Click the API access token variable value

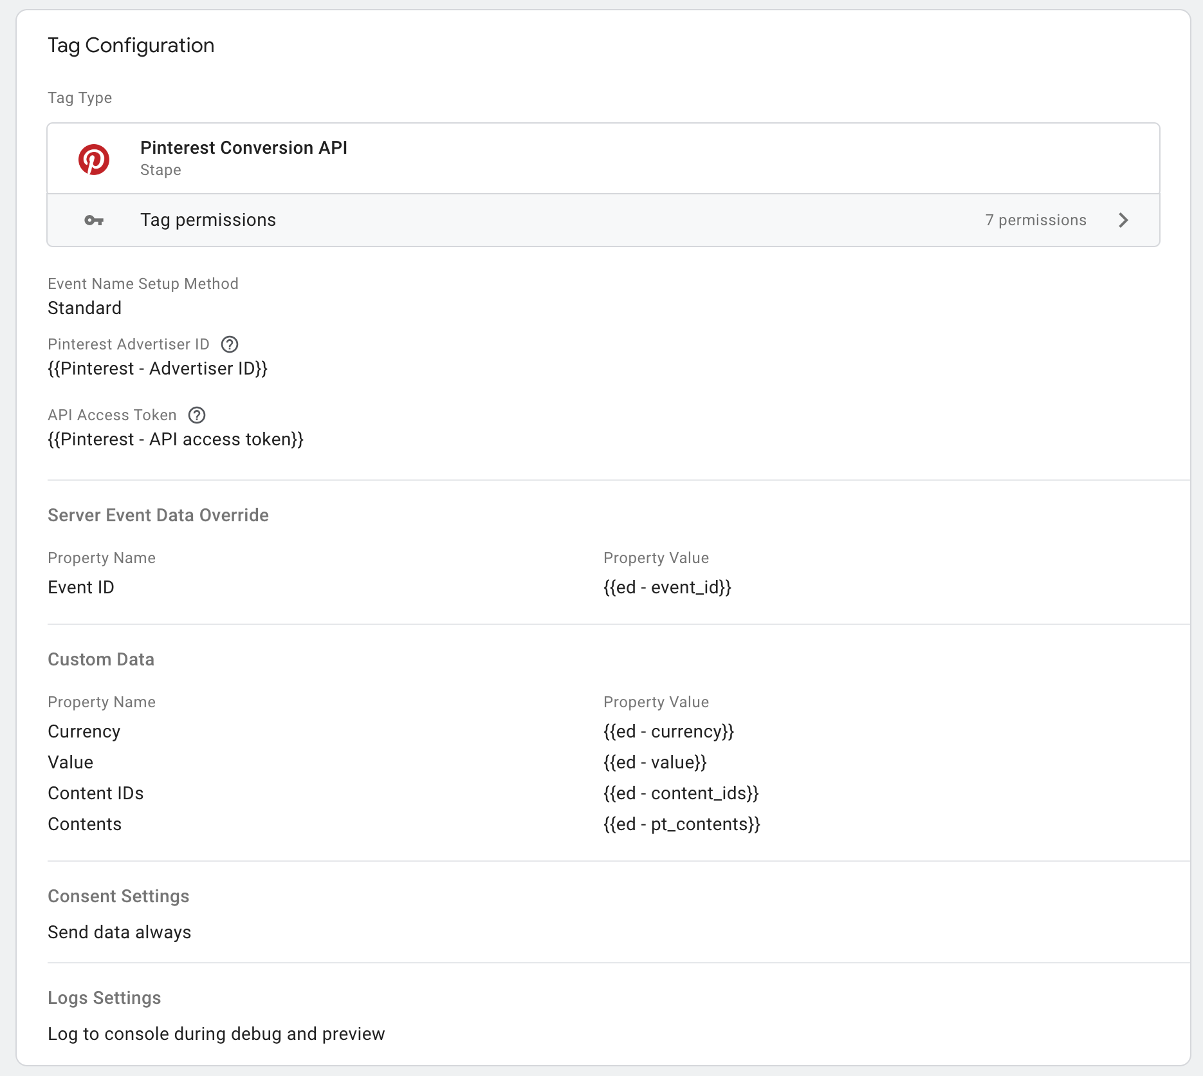pos(176,440)
